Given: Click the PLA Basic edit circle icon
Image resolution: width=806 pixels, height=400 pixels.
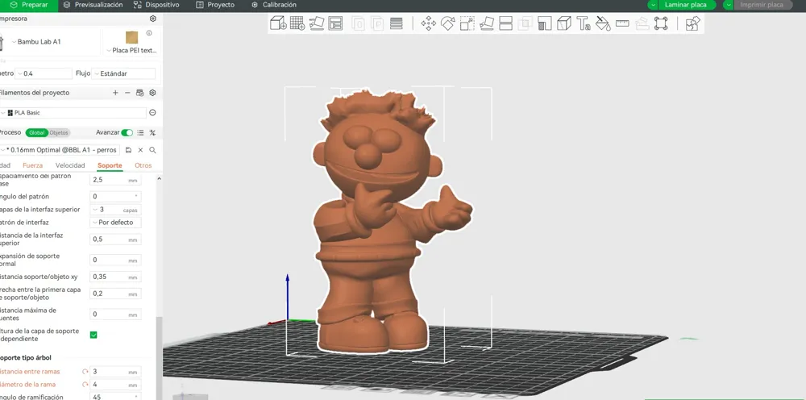Looking at the screenshot, I should (x=152, y=113).
